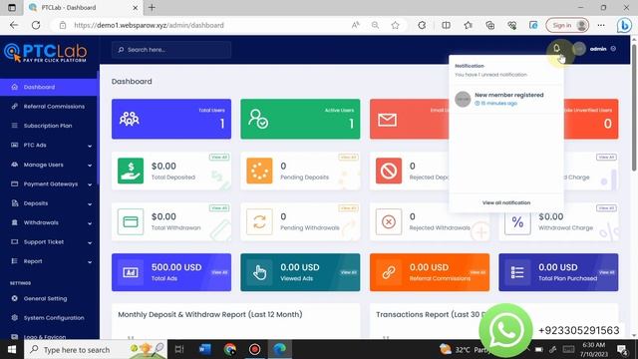Click the Total Withdrawn card icon
This screenshot has height=359, width=638.
(x=131, y=221)
